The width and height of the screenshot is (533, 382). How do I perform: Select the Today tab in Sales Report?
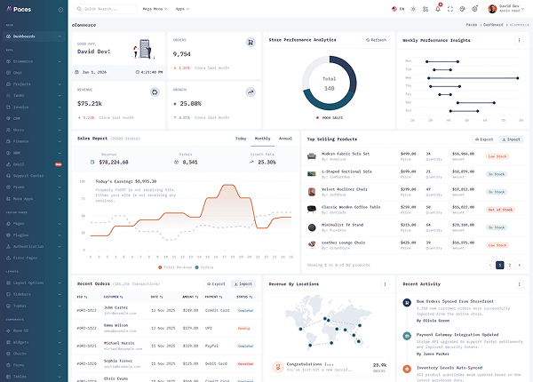tap(241, 139)
